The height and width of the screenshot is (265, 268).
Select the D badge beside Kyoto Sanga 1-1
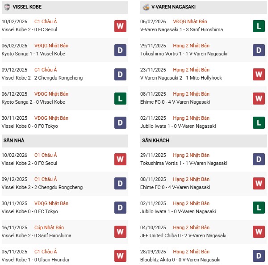tap(120, 50)
